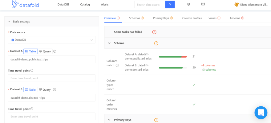The width and height of the screenshot is (271, 123).
Task: Click the datafold logo
Action: 25,5
